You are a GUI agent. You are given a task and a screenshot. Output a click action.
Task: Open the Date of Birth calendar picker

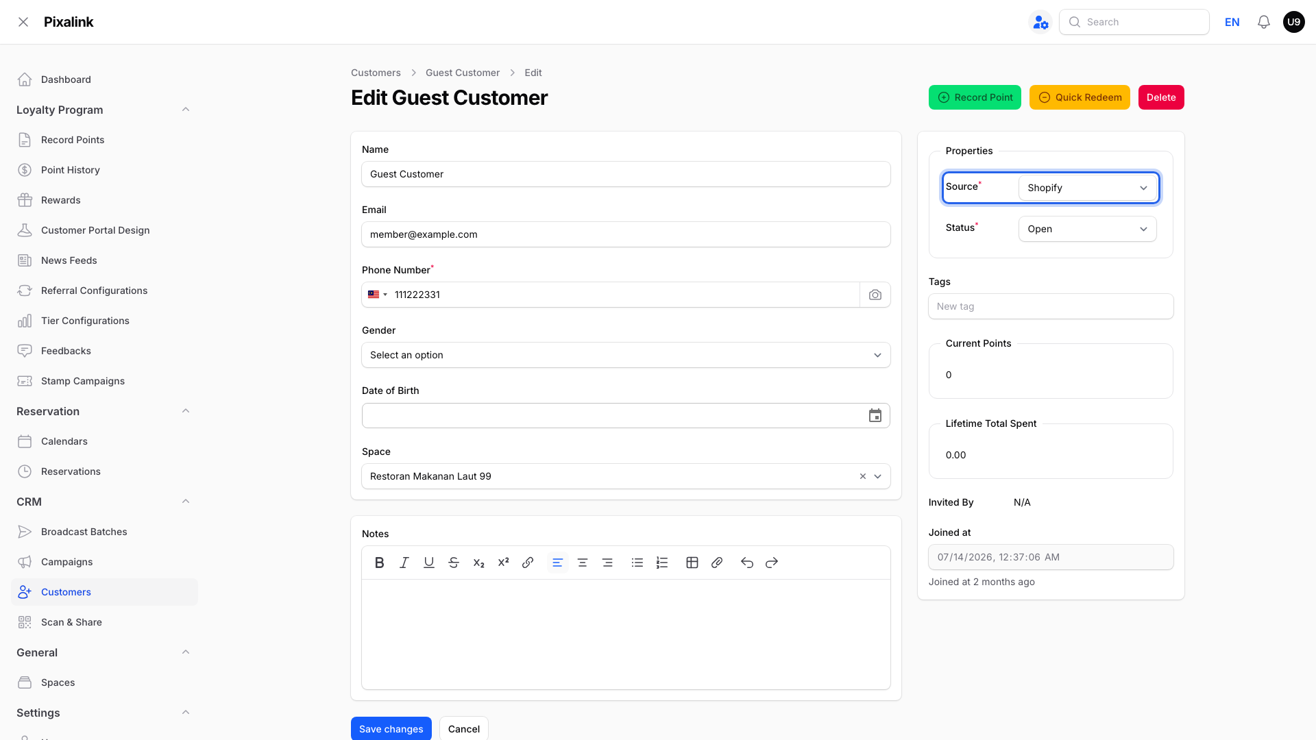click(x=875, y=416)
